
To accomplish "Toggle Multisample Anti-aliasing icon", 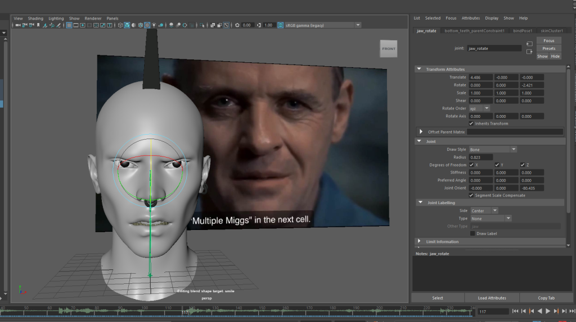I will 185,25.
